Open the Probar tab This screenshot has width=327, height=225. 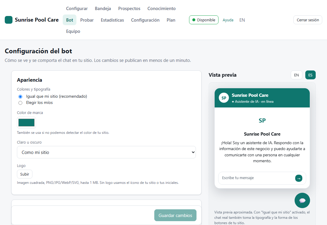click(x=87, y=20)
